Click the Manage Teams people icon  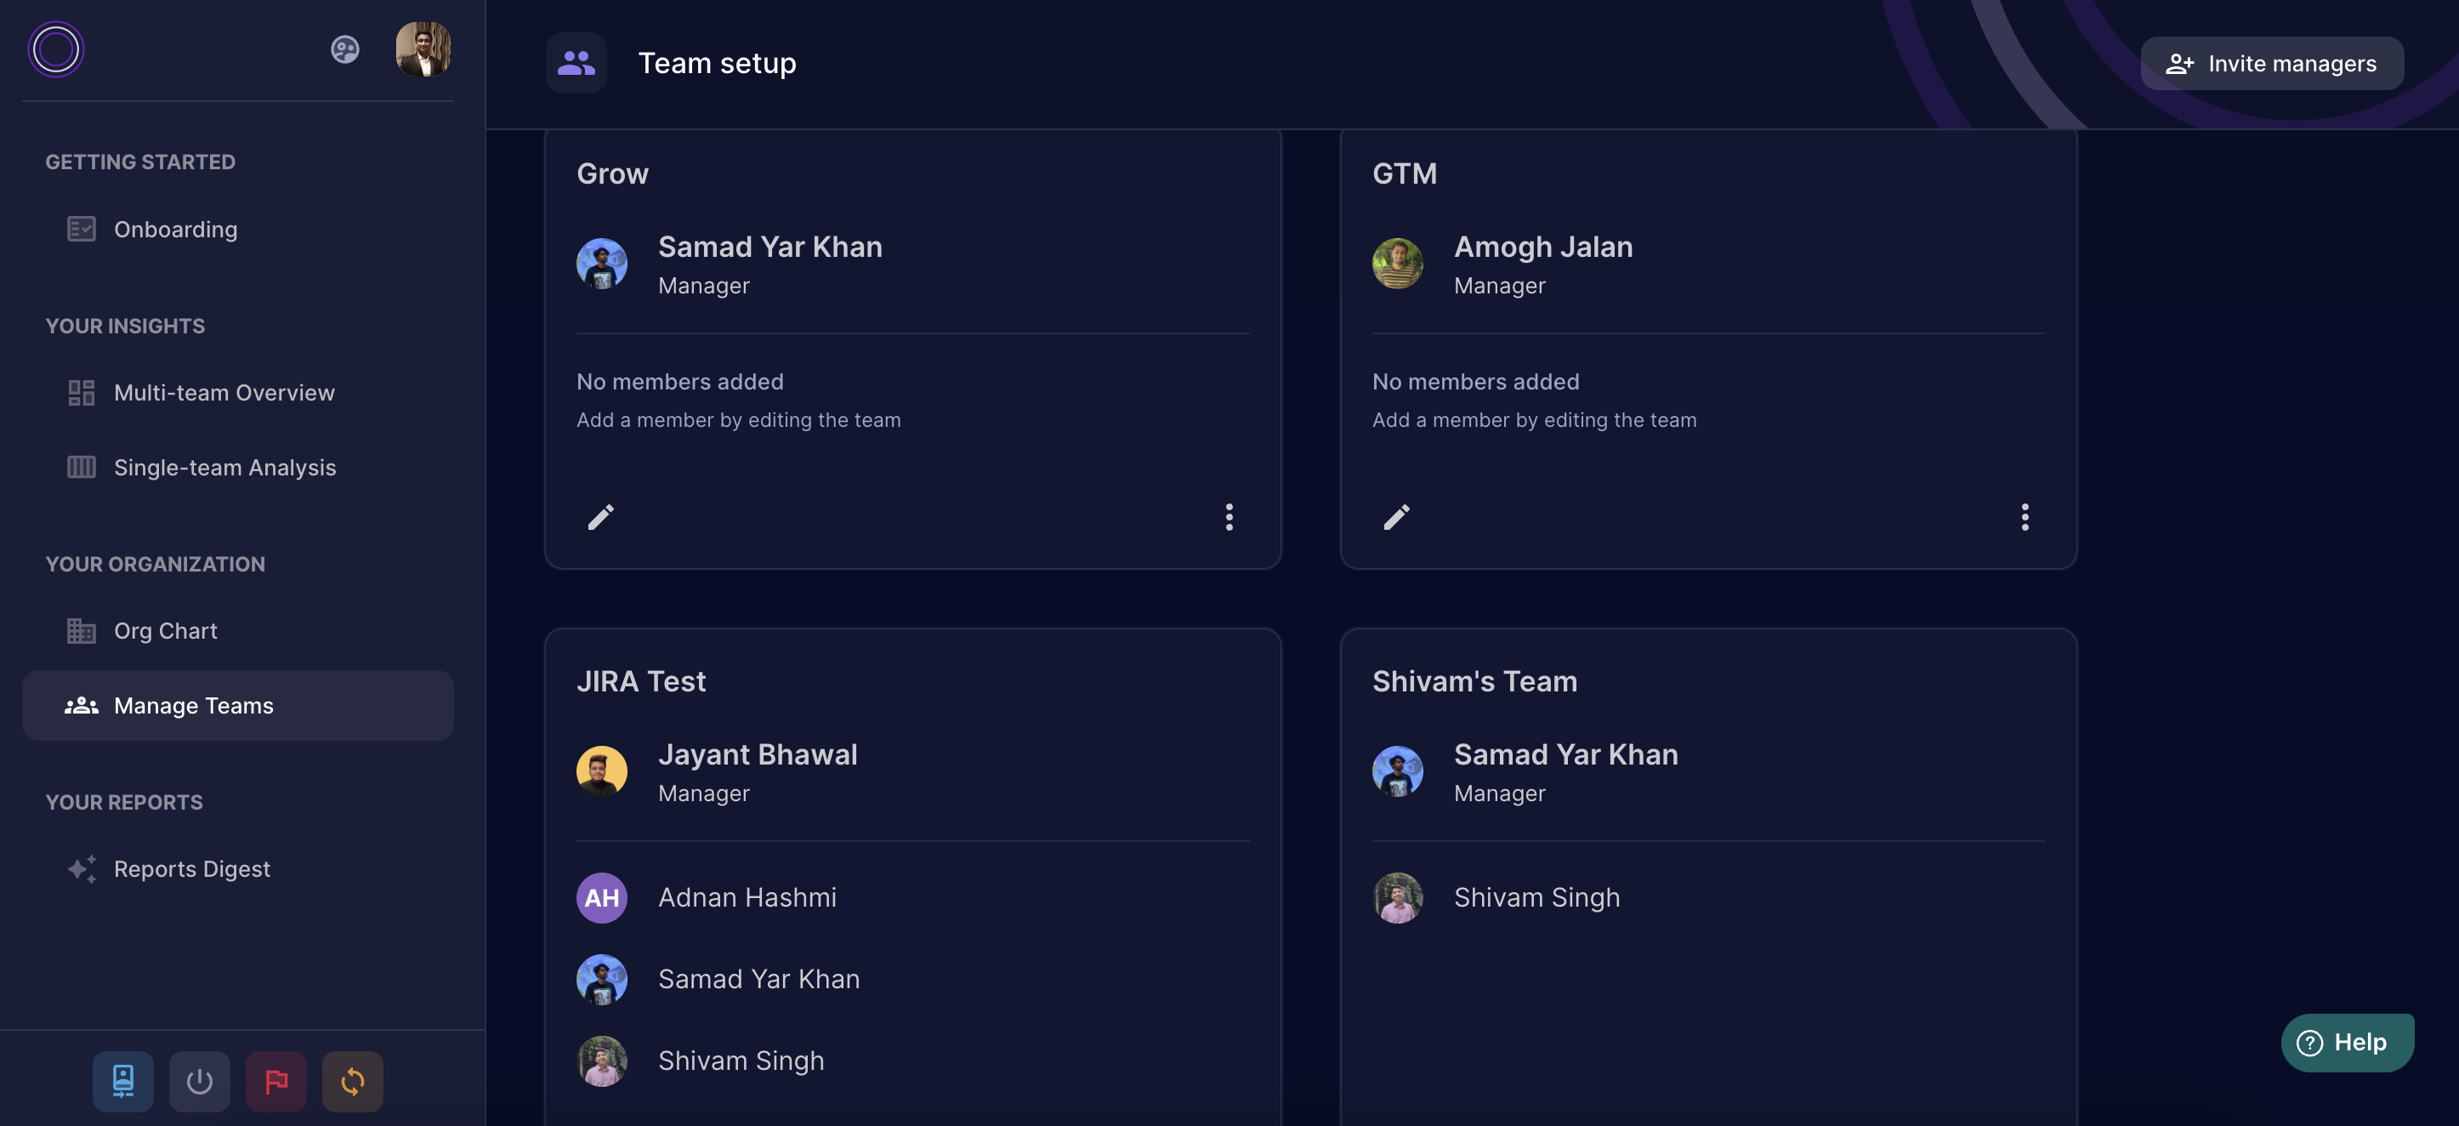tap(81, 705)
